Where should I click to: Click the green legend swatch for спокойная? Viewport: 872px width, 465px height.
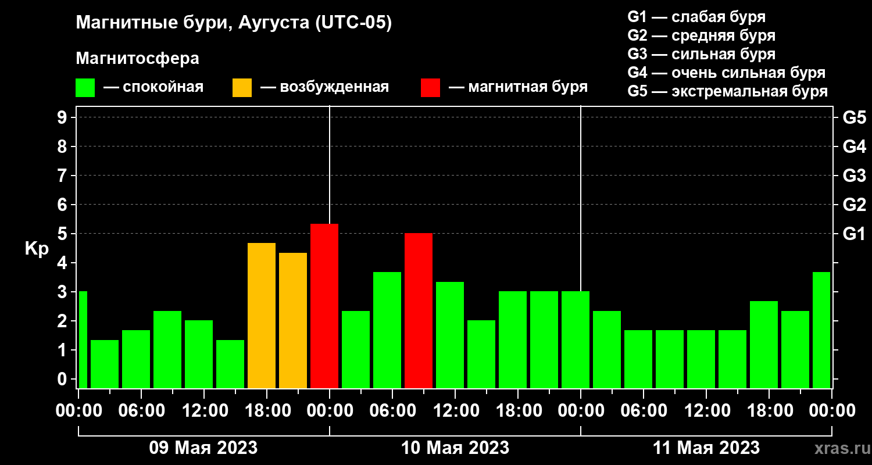(x=85, y=88)
